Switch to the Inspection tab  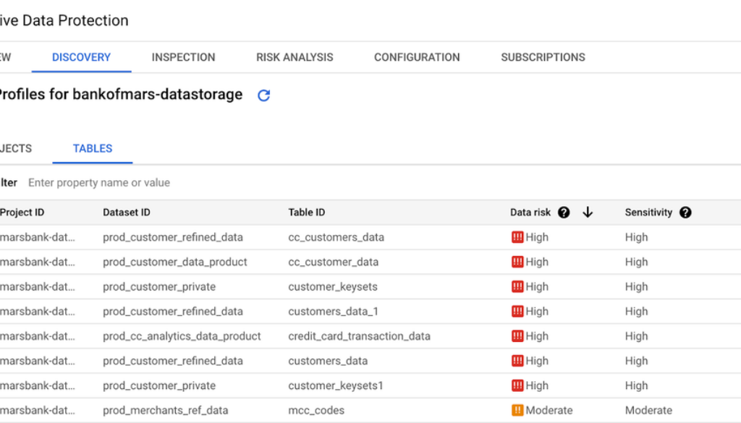183,57
